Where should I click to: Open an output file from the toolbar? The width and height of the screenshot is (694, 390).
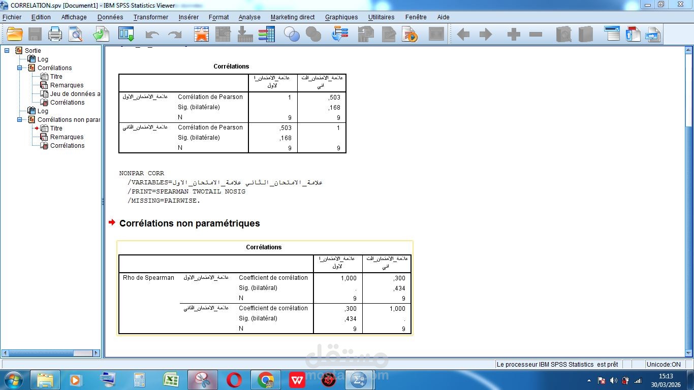(14, 34)
